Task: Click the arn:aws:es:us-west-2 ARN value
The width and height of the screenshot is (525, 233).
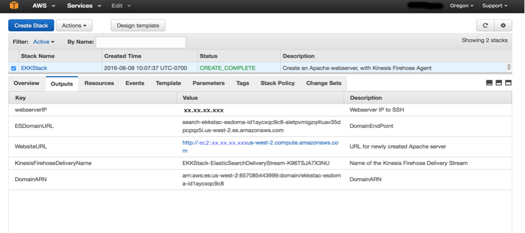Action: click(x=262, y=179)
